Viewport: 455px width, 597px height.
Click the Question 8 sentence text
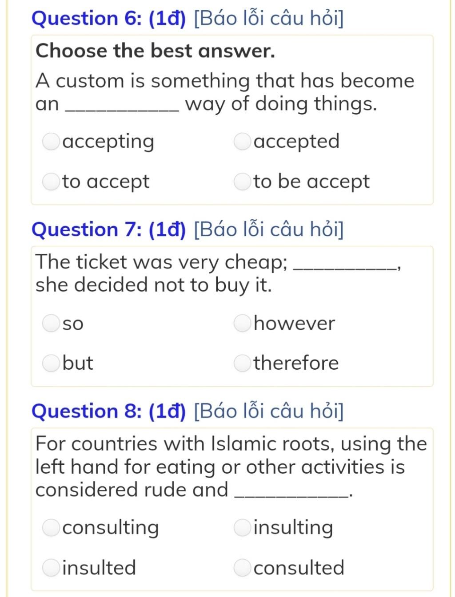coord(231,467)
